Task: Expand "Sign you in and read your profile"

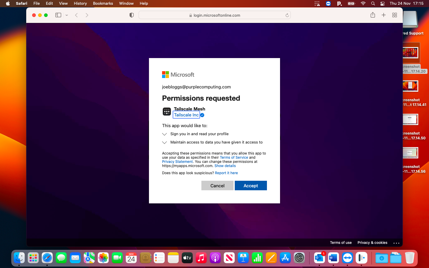Action: pyautogui.click(x=164, y=134)
